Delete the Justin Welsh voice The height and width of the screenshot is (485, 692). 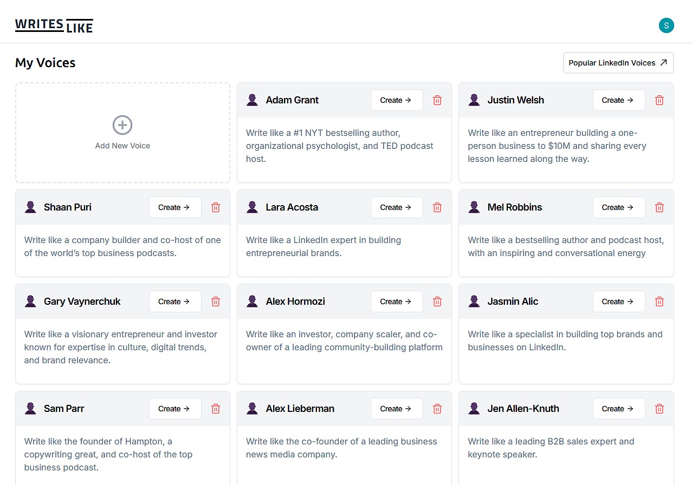pyautogui.click(x=659, y=100)
